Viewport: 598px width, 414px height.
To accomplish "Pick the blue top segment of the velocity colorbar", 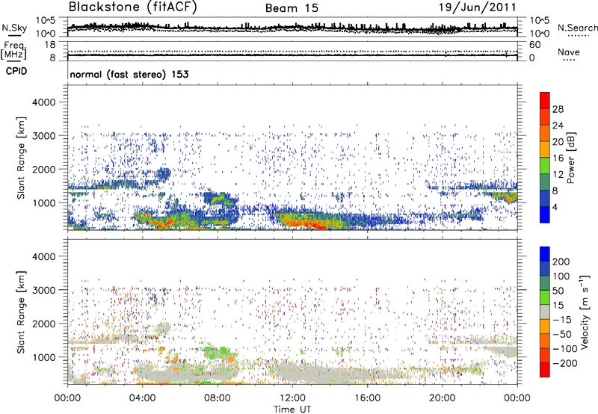I will [545, 253].
